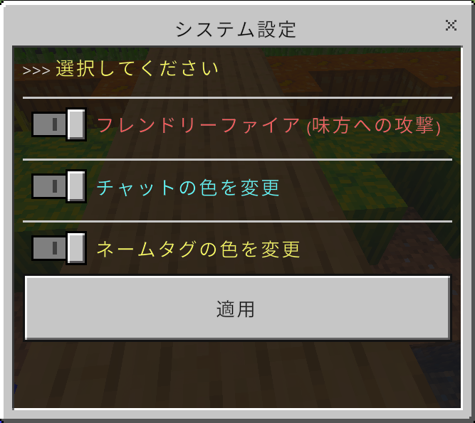The image size is (475, 423).
Task: Click the gray track of name tag toggle
Action: (49, 248)
